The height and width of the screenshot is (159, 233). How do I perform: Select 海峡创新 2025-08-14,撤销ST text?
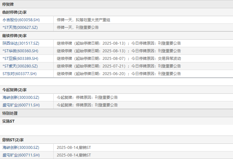coord(74,147)
